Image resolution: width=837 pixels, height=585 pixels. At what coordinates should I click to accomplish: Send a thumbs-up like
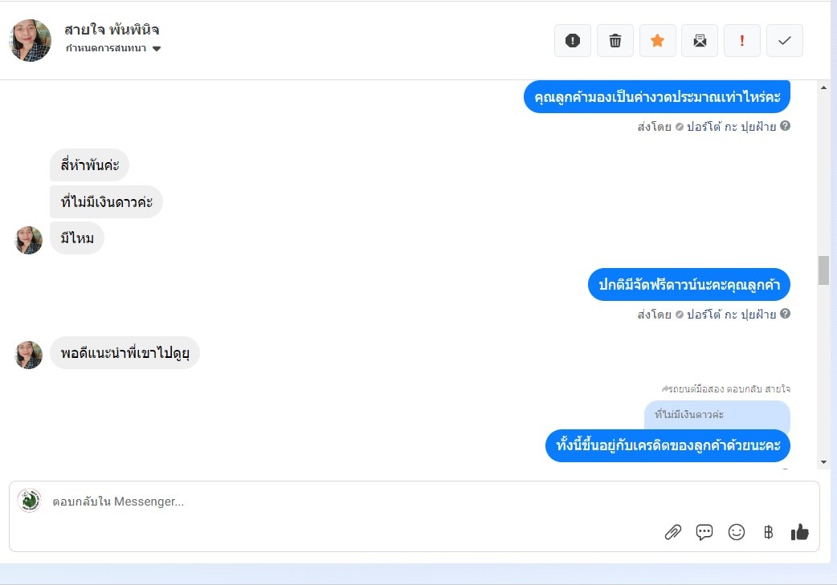click(x=799, y=531)
